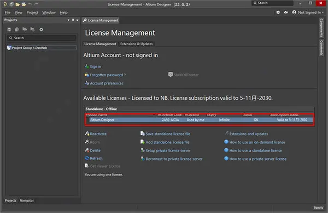
Task: Open the notifications icon beside settings gear
Action: (x=286, y=13)
